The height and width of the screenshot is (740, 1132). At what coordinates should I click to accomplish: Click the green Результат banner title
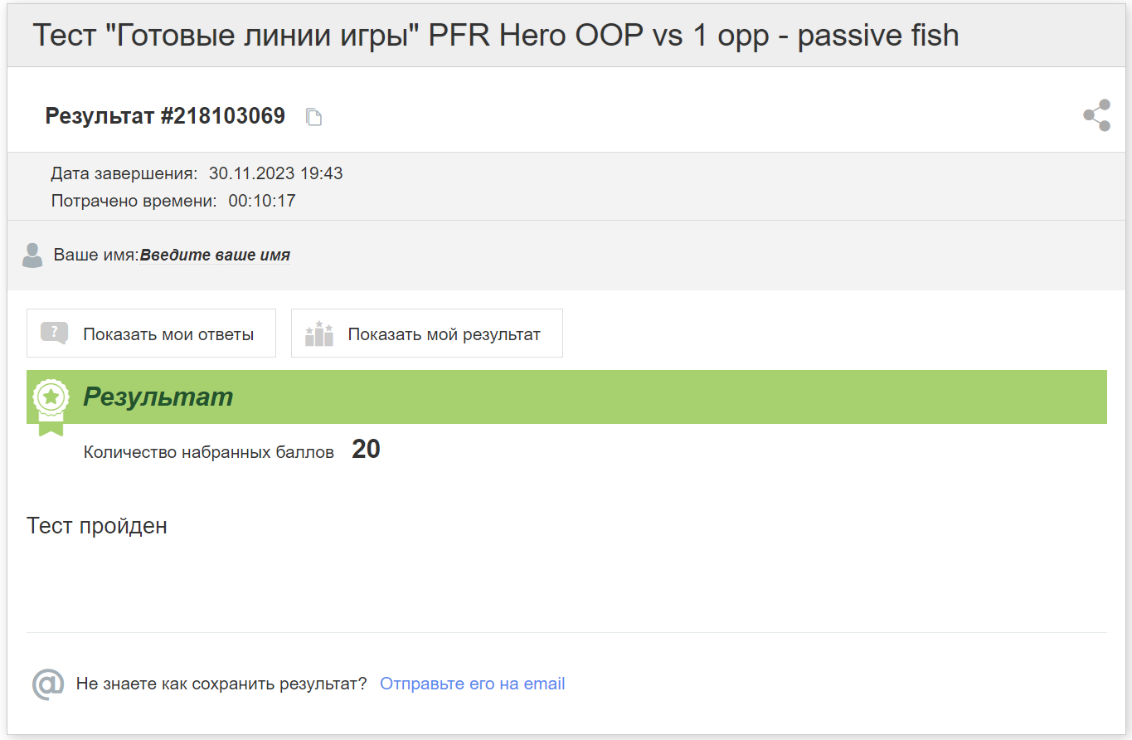158,397
